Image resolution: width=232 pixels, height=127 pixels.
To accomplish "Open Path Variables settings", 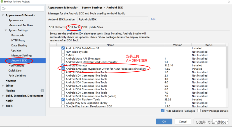I will pyautogui.click(x=17, y=76).
